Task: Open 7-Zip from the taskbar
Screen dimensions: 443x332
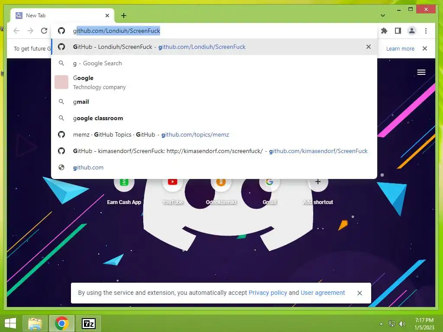Action: pos(88,323)
